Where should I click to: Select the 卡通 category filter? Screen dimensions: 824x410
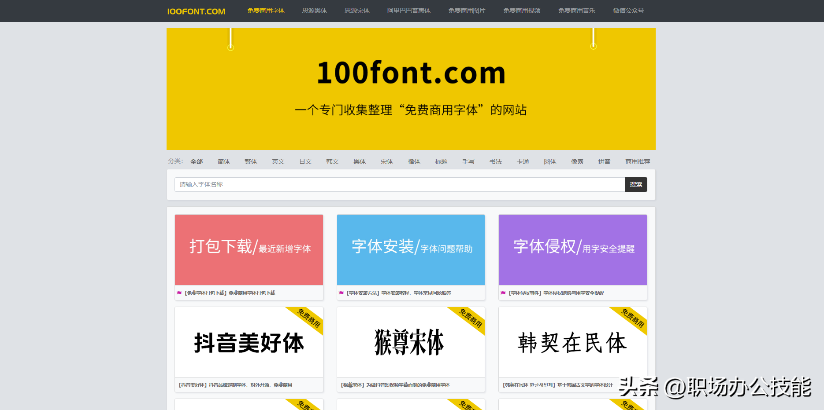523,161
